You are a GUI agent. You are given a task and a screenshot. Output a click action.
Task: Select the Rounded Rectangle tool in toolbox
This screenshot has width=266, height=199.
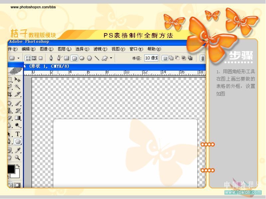tap(18, 142)
